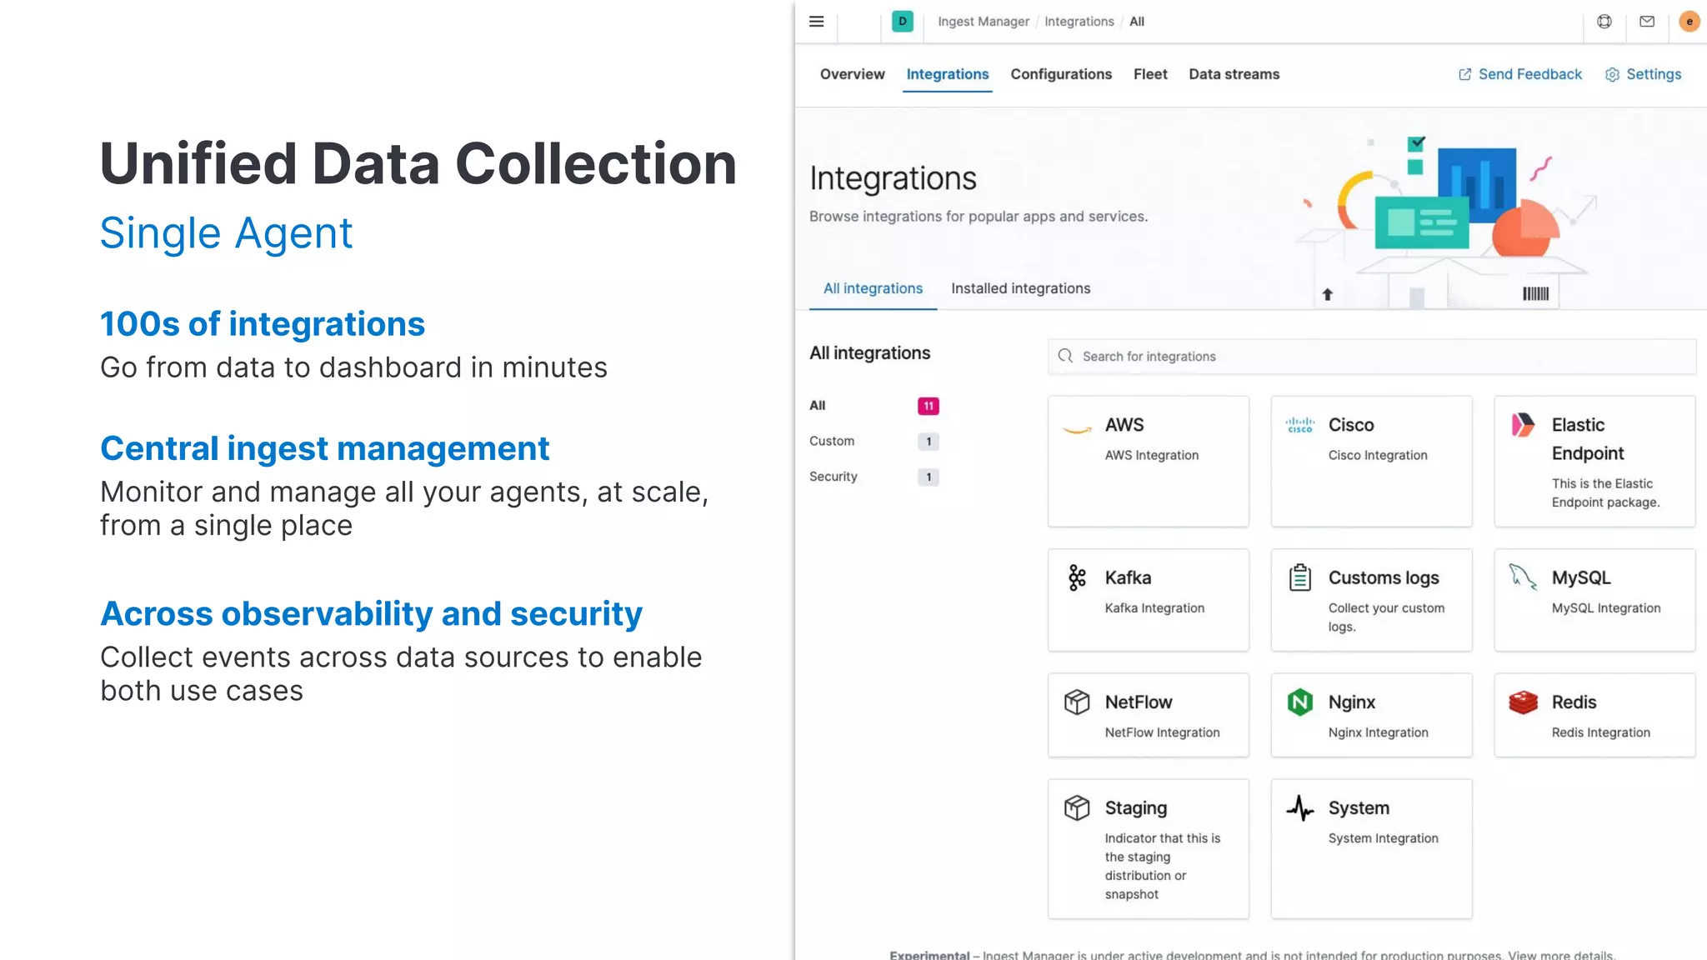Open the Cisco card title
The height and width of the screenshot is (960, 1707).
coord(1350,425)
